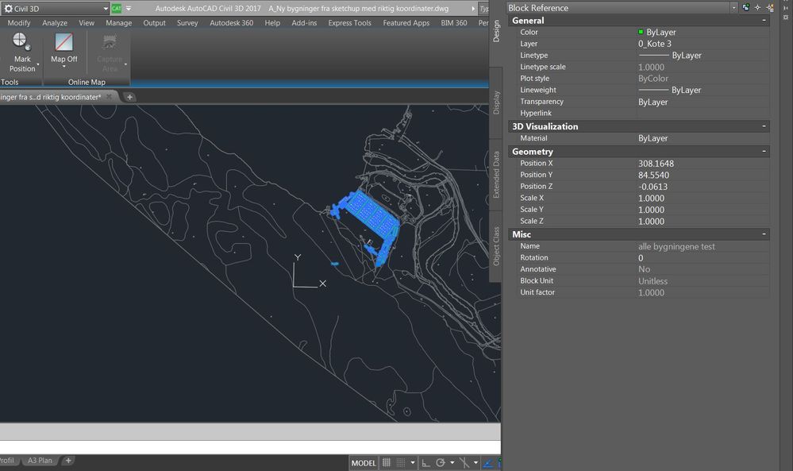Viewport: 793px width, 471px height.
Task: Turn the online map off with Map Off
Action: tap(64, 48)
